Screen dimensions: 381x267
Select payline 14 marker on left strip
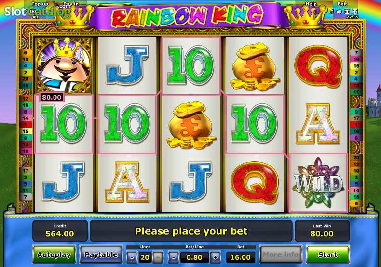[x=25, y=118]
